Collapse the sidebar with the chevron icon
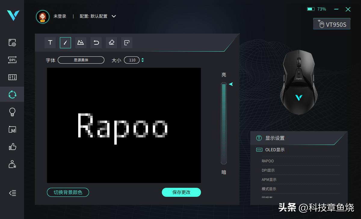The image size is (361, 219). coord(12,193)
